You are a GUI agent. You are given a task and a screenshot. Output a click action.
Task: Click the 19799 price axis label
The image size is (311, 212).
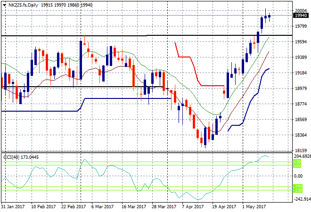[301, 26]
